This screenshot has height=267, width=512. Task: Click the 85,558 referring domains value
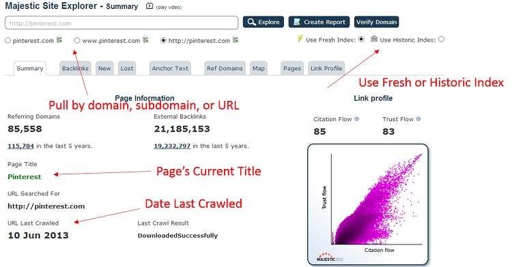[25, 129]
